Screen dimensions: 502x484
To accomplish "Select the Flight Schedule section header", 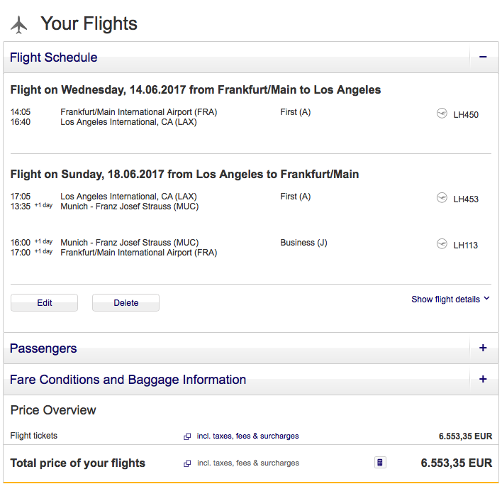I will (x=54, y=57).
